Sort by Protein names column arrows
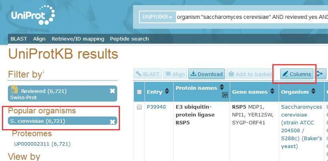 [x=222, y=87]
